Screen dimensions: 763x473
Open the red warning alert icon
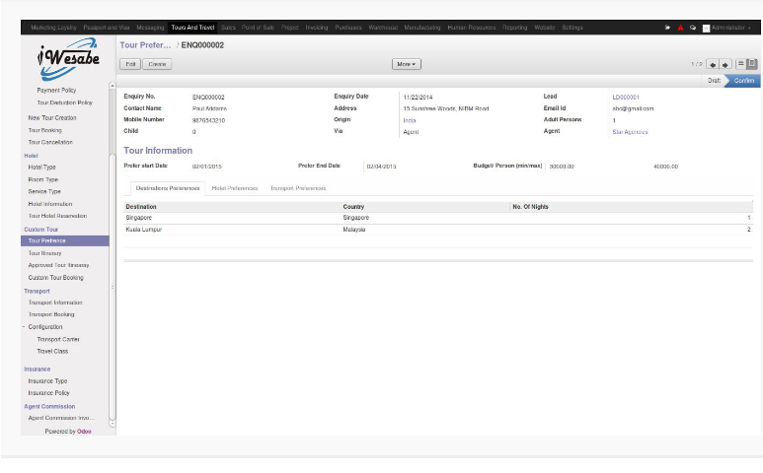[x=680, y=28]
